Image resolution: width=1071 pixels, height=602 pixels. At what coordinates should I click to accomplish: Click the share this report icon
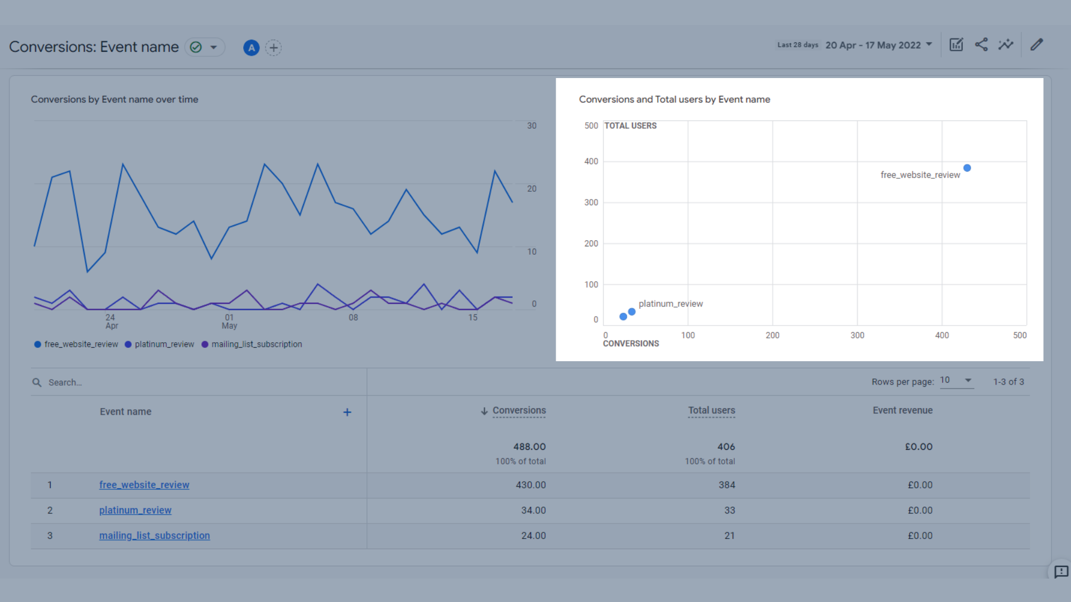click(x=981, y=45)
